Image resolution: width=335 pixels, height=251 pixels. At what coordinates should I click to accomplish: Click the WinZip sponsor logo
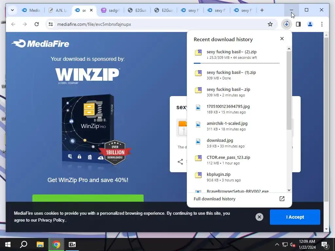coord(88,75)
